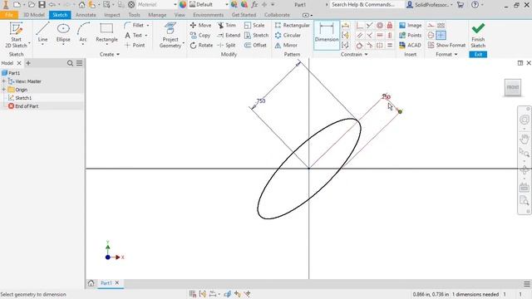The height and width of the screenshot is (299, 532).
Task: Open the Inspect ribbon tab
Action: click(x=112, y=15)
